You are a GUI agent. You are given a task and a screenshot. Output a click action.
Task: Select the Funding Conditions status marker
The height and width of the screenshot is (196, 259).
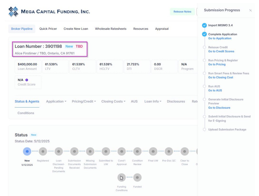[x=122, y=177]
